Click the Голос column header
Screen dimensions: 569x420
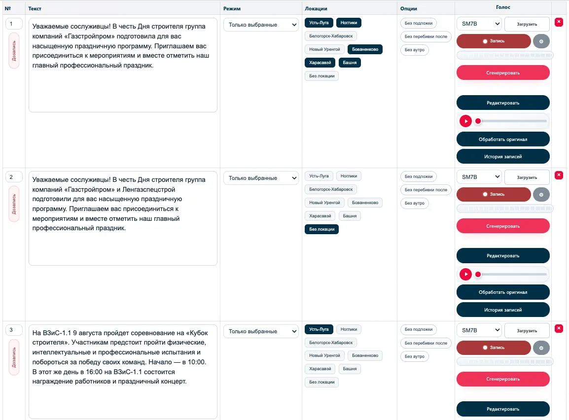tap(503, 7)
